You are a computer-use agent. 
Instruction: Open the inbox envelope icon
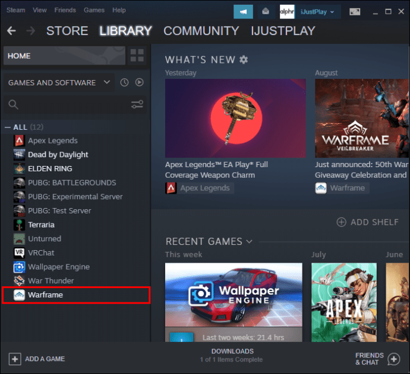point(266,12)
